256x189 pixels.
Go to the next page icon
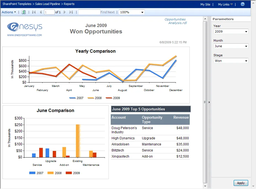64,12
